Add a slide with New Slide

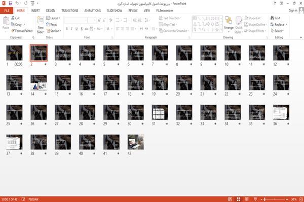41,25
